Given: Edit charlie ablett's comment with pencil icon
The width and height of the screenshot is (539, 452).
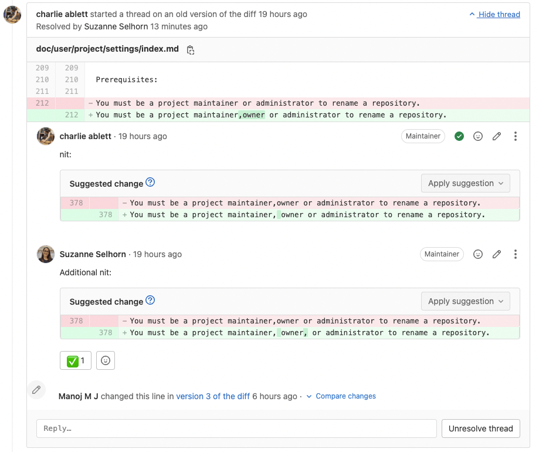Looking at the screenshot, I should (497, 136).
